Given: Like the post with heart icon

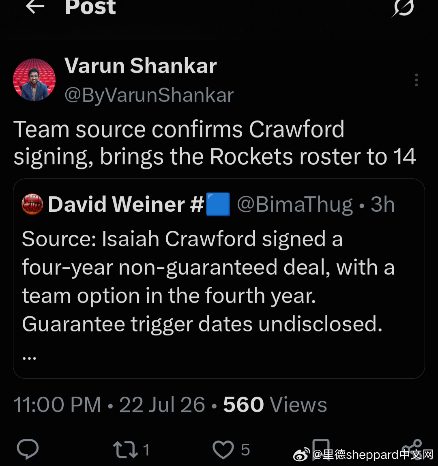Looking at the screenshot, I should pyautogui.click(x=223, y=449).
